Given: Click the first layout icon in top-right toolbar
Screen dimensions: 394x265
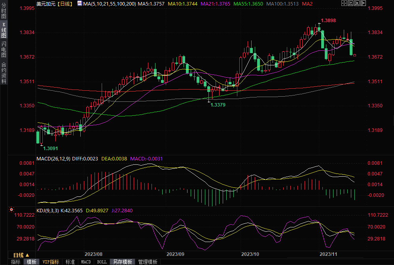Looking at the screenshot, I should pos(344,4).
